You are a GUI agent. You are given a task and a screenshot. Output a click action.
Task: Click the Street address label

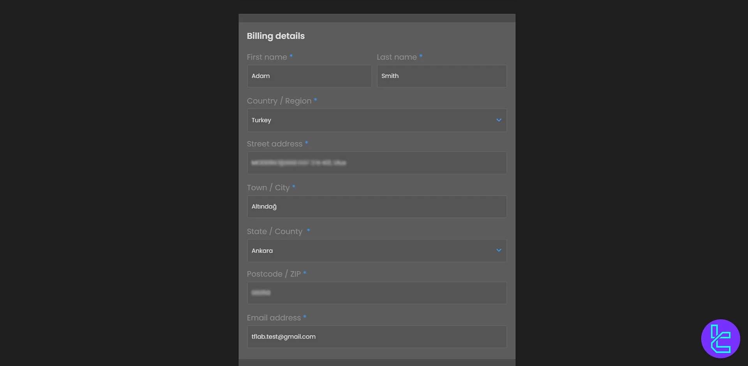[275, 144]
